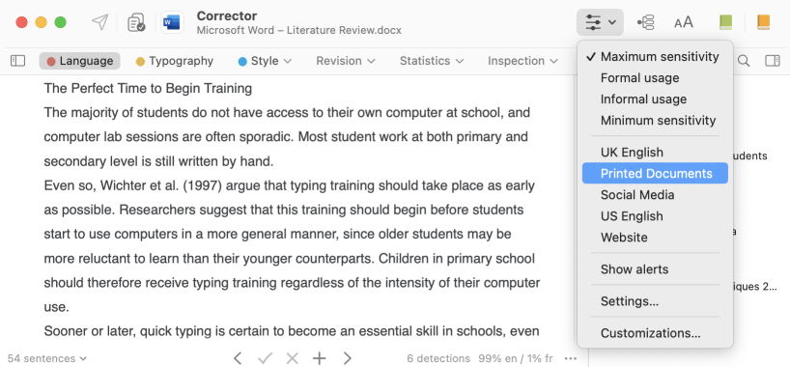Choose Printed Documents menu item
Screen dimensions: 790x367
[x=655, y=174]
